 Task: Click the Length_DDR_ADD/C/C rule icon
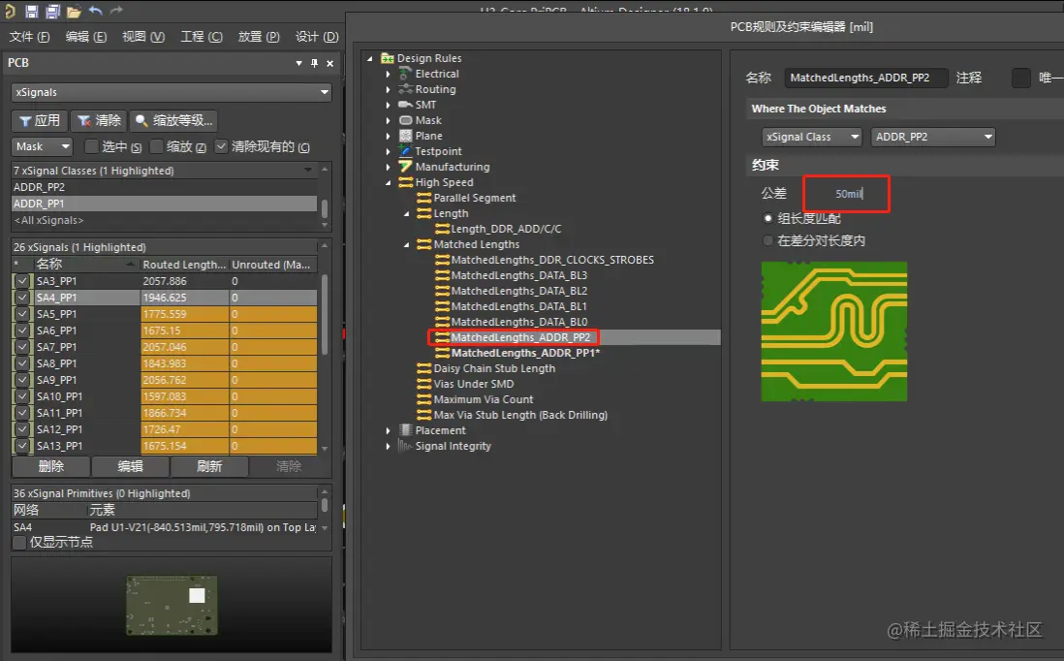pos(442,229)
